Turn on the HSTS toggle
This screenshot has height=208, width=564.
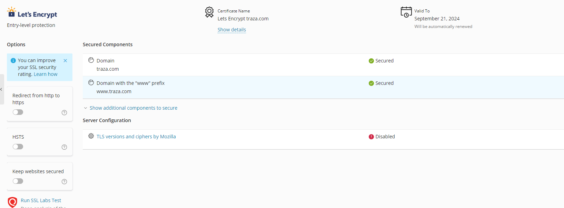tap(18, 147)
